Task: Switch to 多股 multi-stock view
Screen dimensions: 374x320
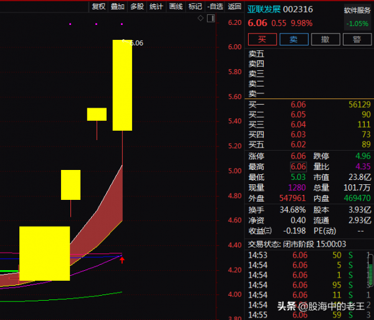Action: (137, 6)
